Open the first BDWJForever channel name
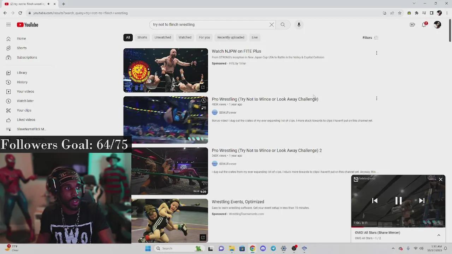 [x=228, y=113]
